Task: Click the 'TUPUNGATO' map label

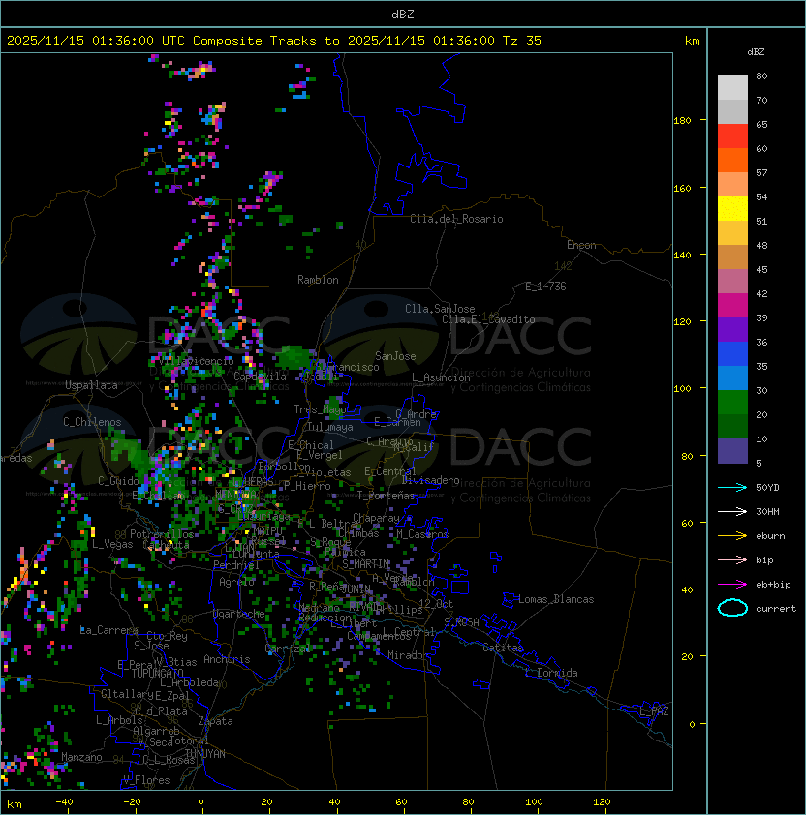Action: point(157,673)
